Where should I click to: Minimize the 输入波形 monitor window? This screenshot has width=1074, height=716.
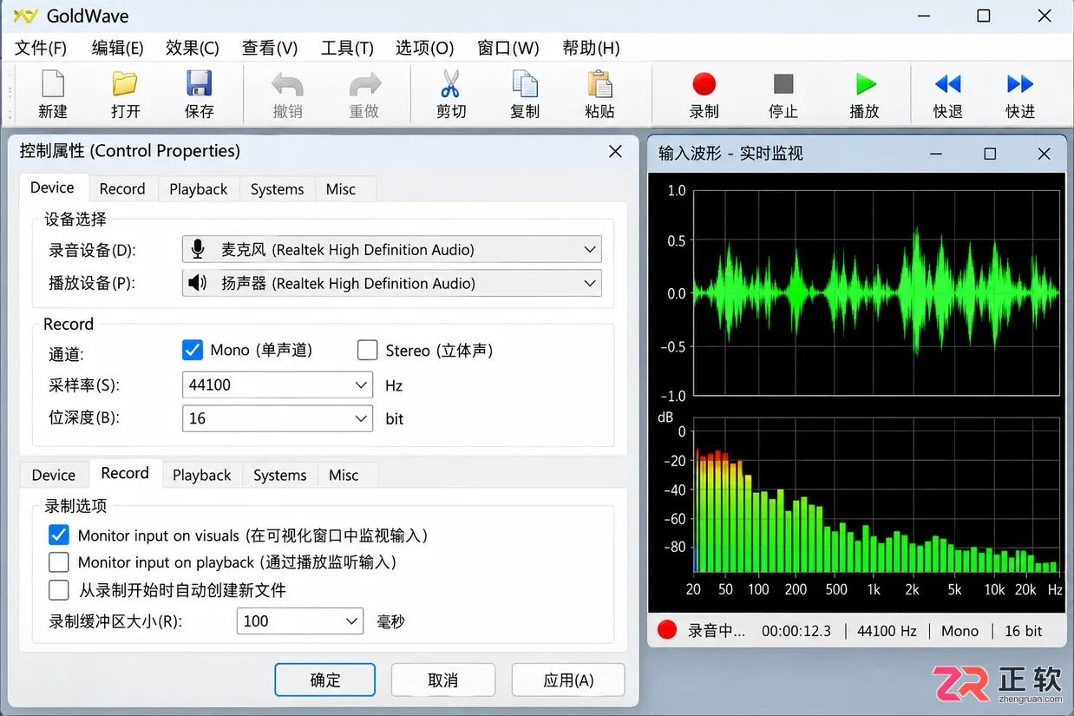[x=936, y=154]
